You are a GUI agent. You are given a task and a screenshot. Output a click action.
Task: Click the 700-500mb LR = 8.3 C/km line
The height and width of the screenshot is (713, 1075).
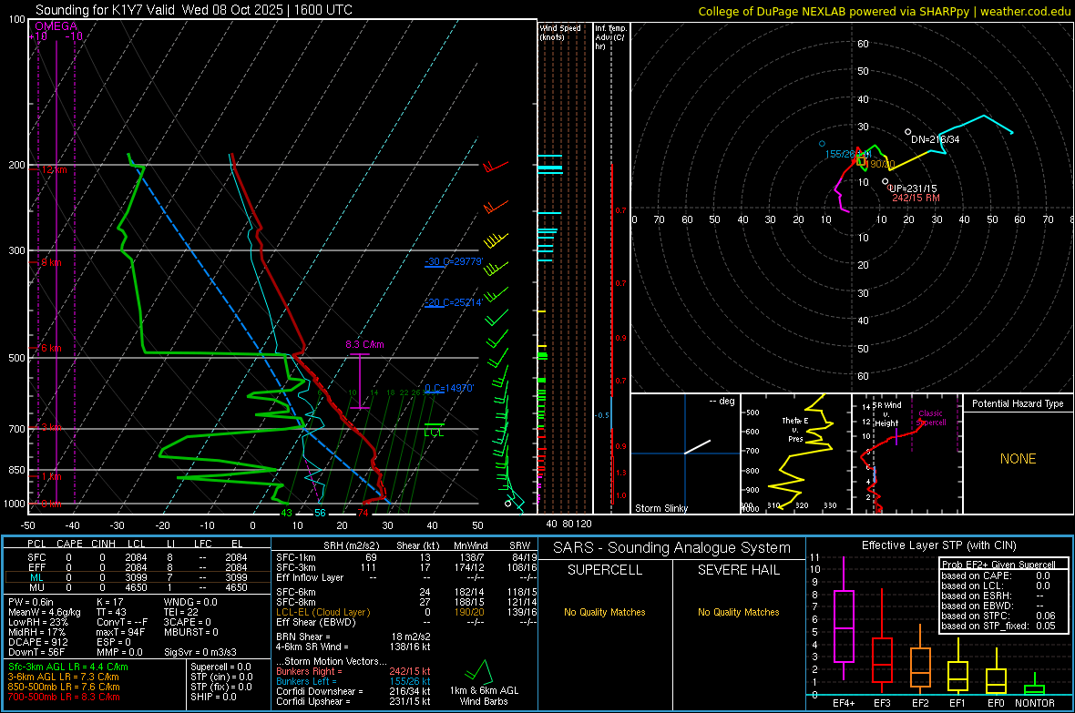pos(64,697)
